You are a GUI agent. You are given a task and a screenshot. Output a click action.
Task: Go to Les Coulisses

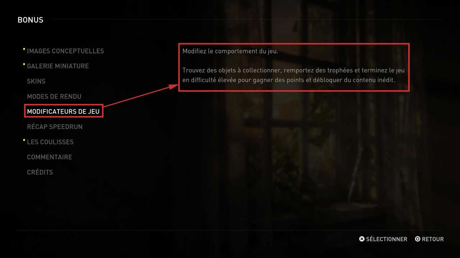click(50, 142)
